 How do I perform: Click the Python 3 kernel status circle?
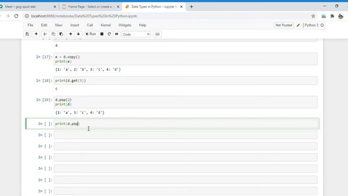[322, 25]
